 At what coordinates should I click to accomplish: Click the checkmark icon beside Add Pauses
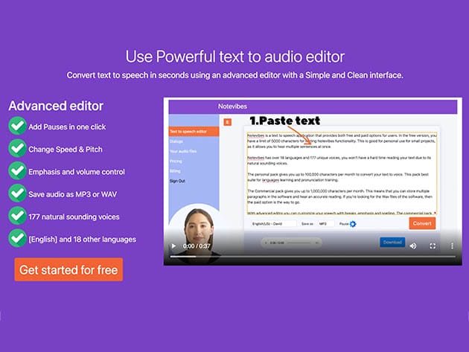pyautogui.click(x=17, y=127)
